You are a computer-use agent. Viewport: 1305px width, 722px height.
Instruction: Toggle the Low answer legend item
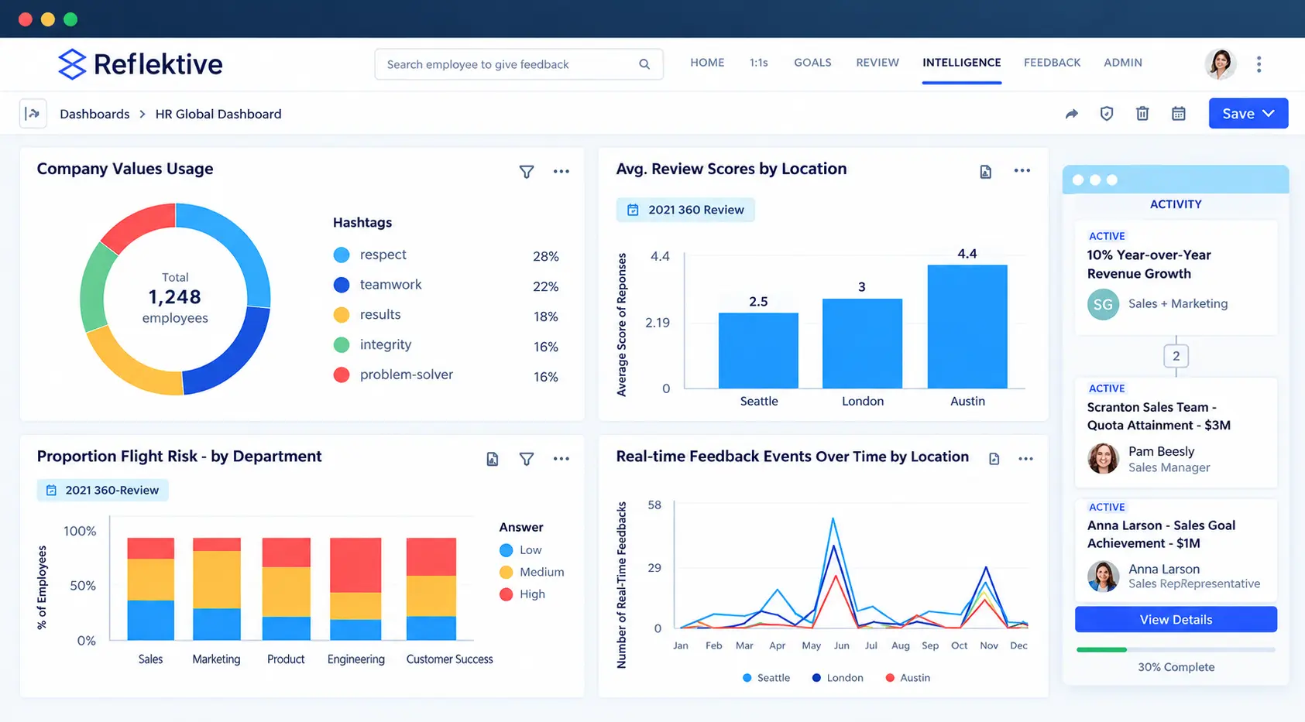click(x=521, y=550)
